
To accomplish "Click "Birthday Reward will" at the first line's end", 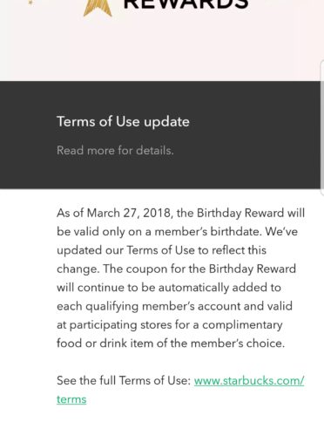I will pyautogui.click(x=251, y=213).
